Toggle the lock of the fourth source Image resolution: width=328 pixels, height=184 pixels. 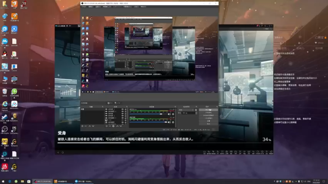125,116
